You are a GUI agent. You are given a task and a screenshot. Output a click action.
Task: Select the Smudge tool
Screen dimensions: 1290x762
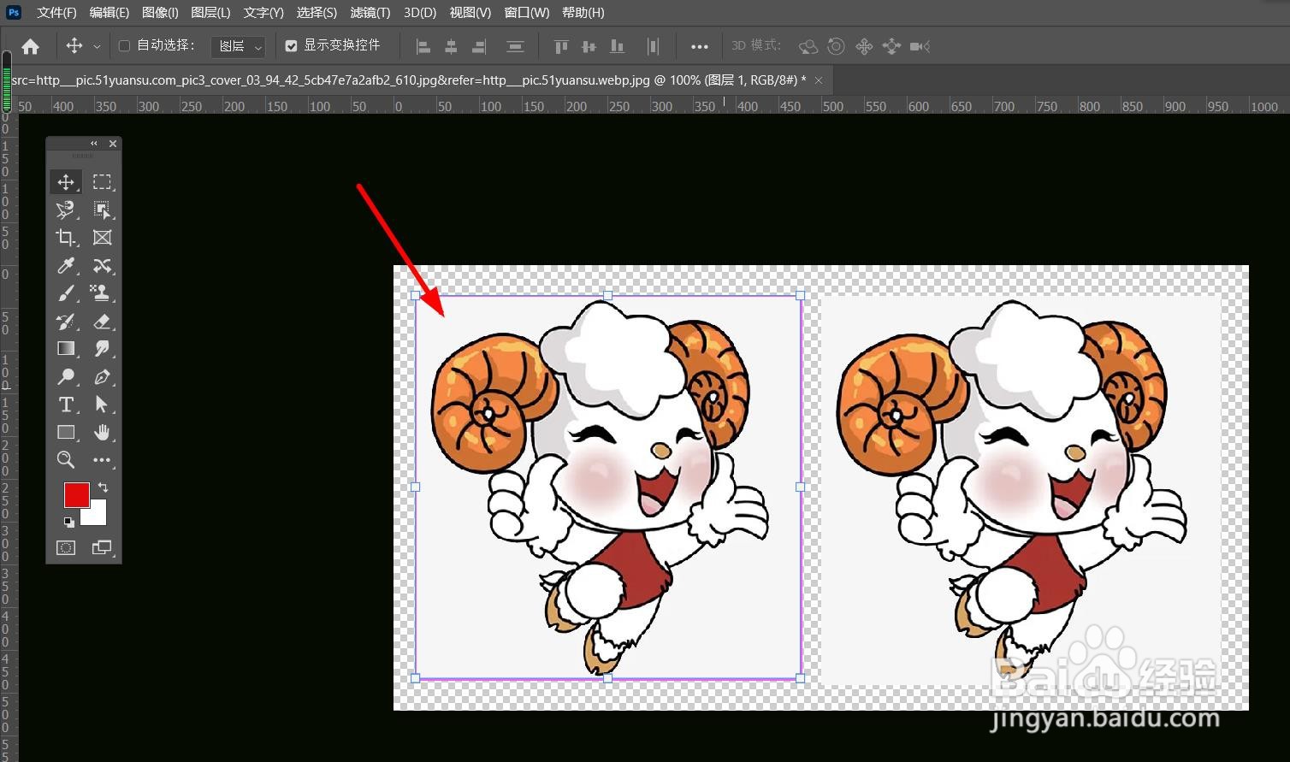pos(102,349)
